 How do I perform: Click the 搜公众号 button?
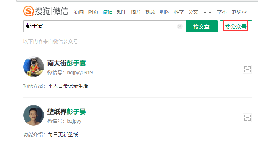coord(236,26)
